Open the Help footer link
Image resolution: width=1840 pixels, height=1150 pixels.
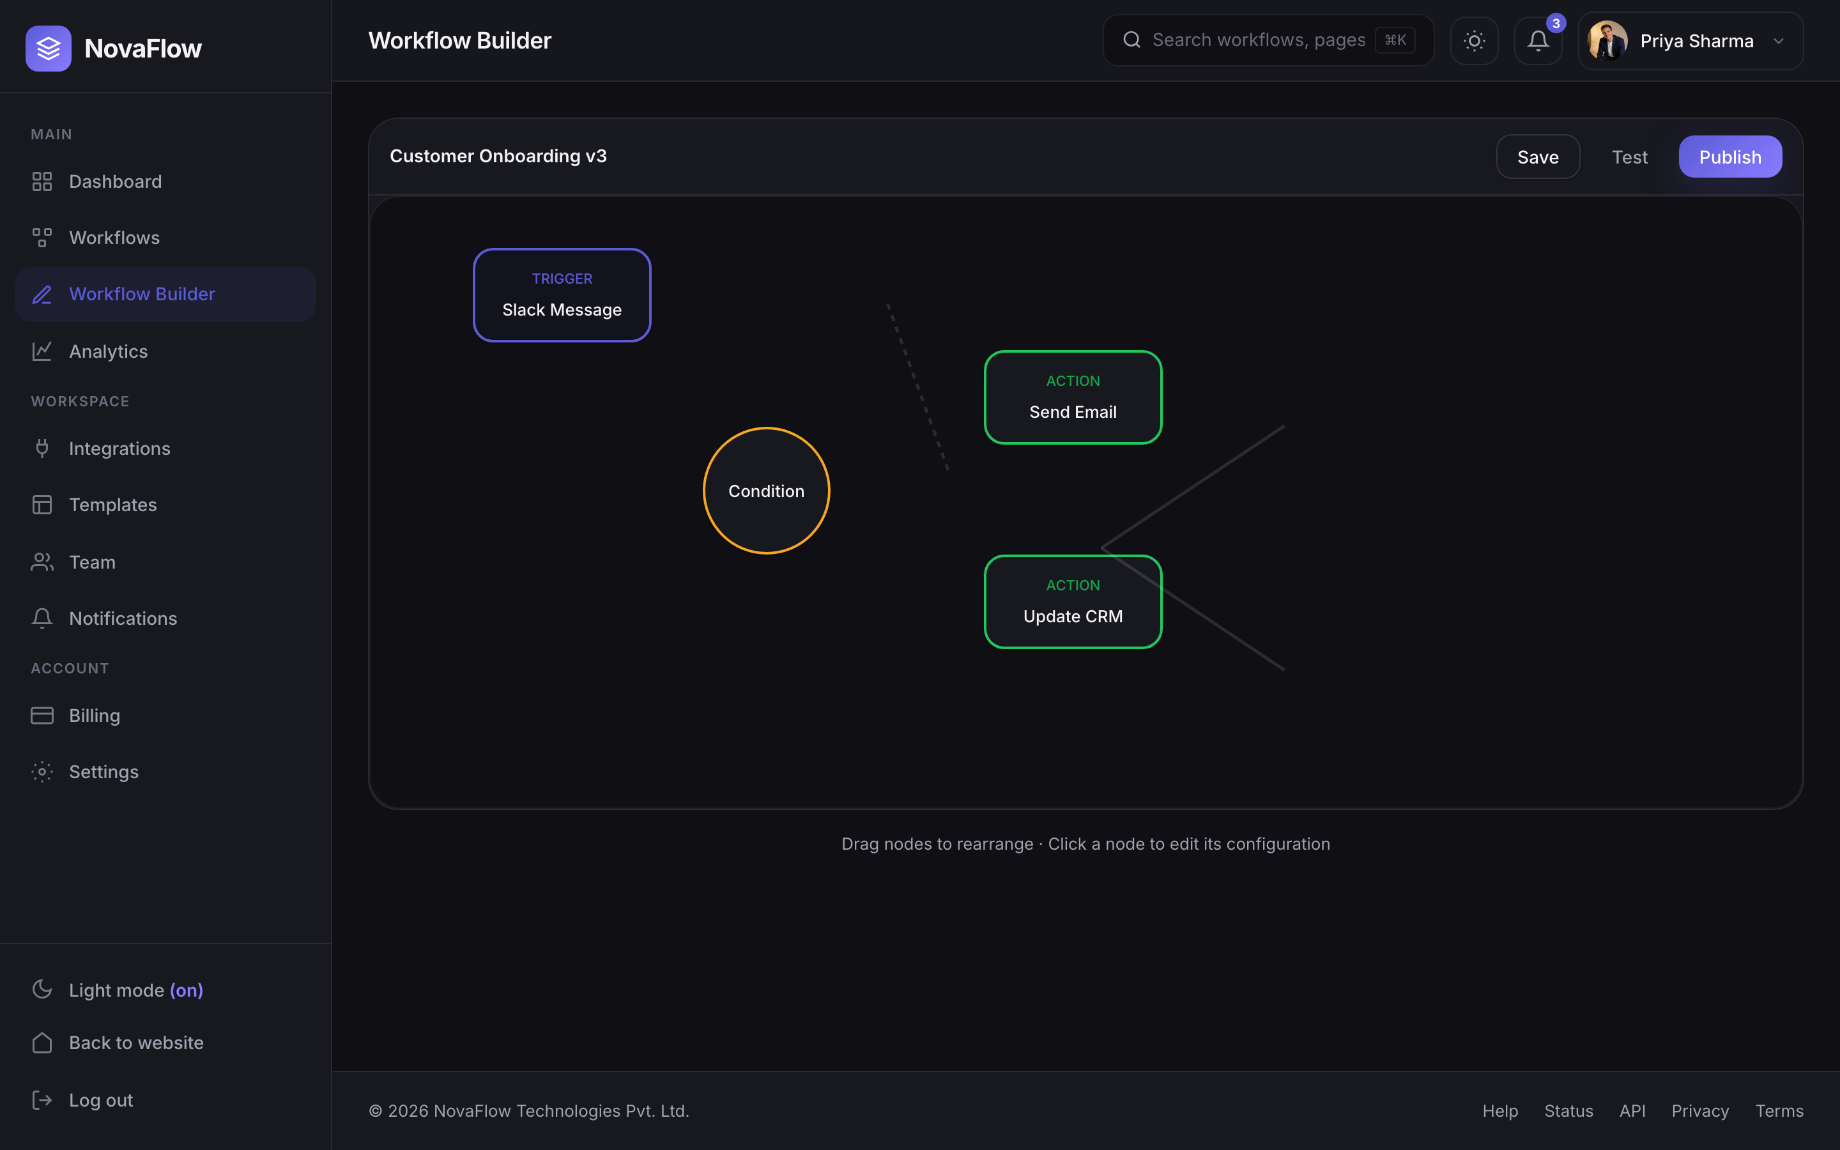tap(1499, 1110)
